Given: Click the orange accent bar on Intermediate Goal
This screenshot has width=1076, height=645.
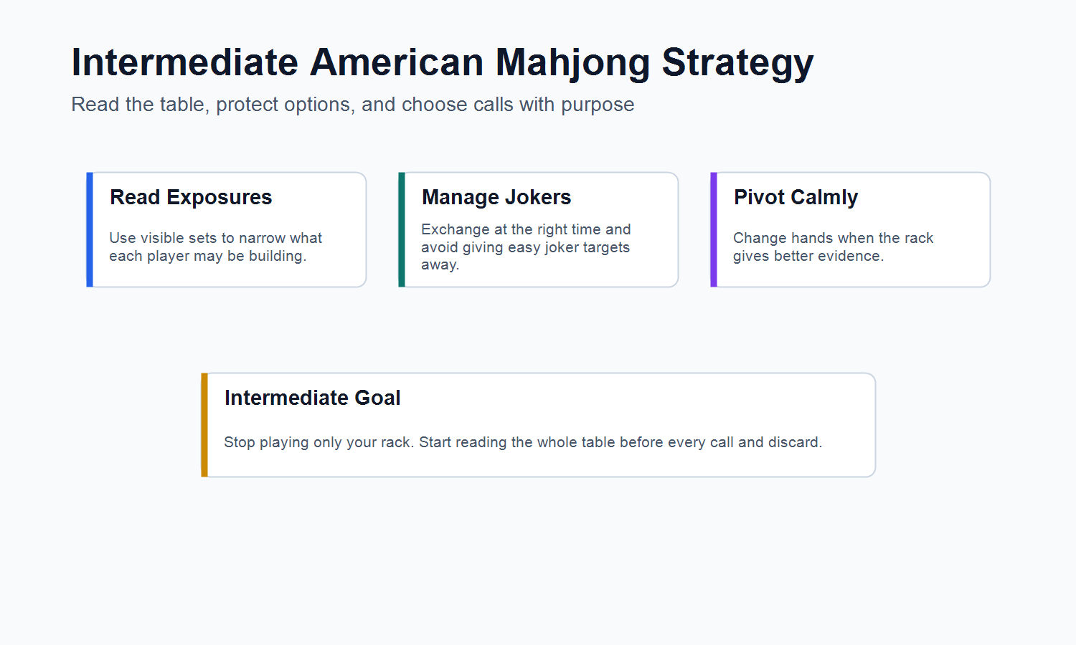Looking at the screenshot, I should 204,425.
